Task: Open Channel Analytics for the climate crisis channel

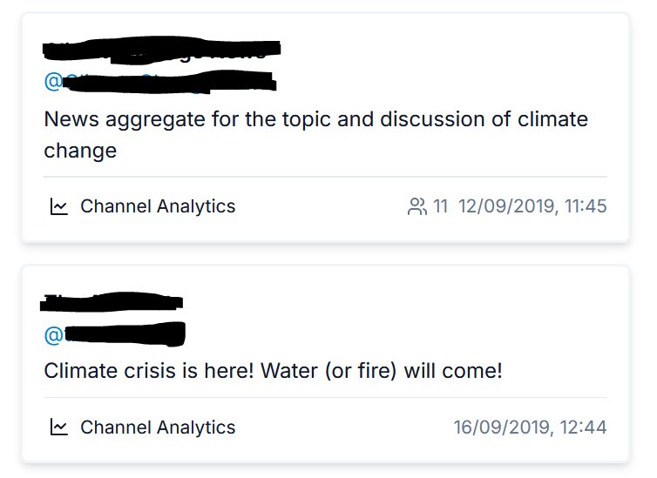Action: point(157,428)
